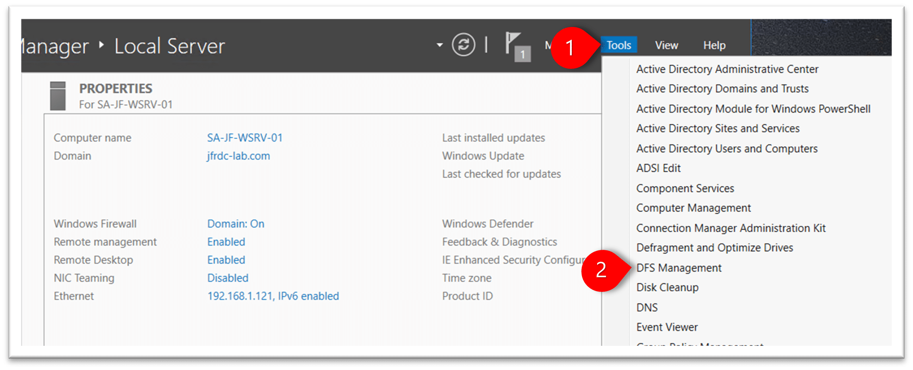Click the NIC Teaming Disabled link
This screenshot has width=913, height=370.
[228, 278]
